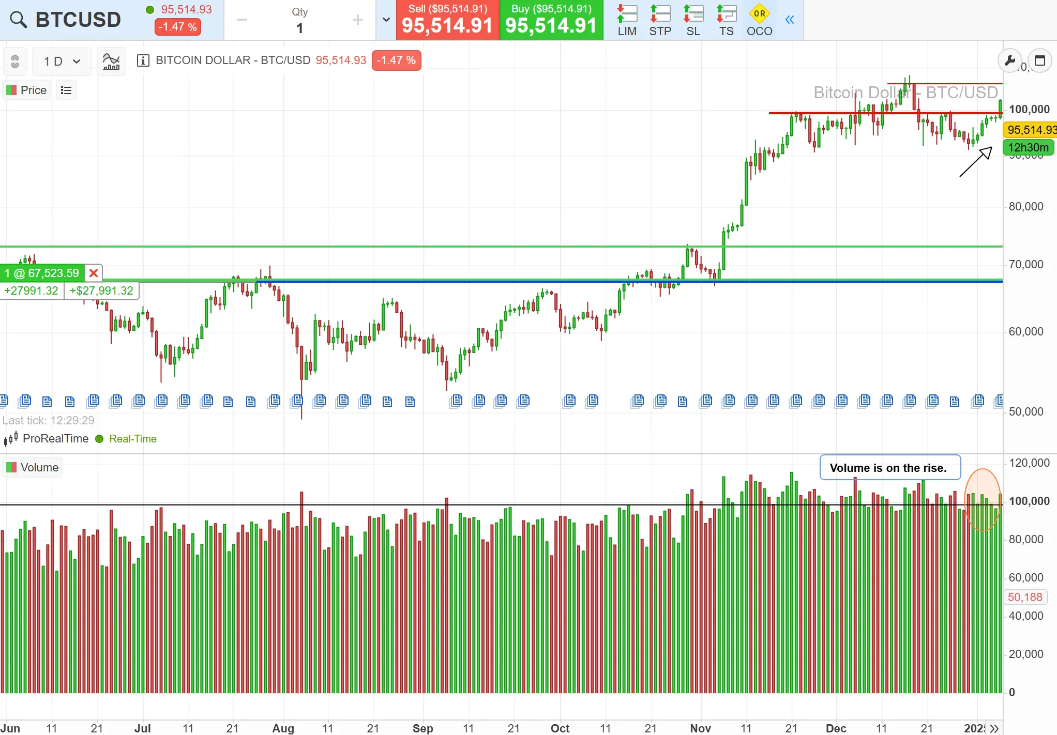
Task: Click the 12h30m countdown tag
Action: tap(1029, 147)
